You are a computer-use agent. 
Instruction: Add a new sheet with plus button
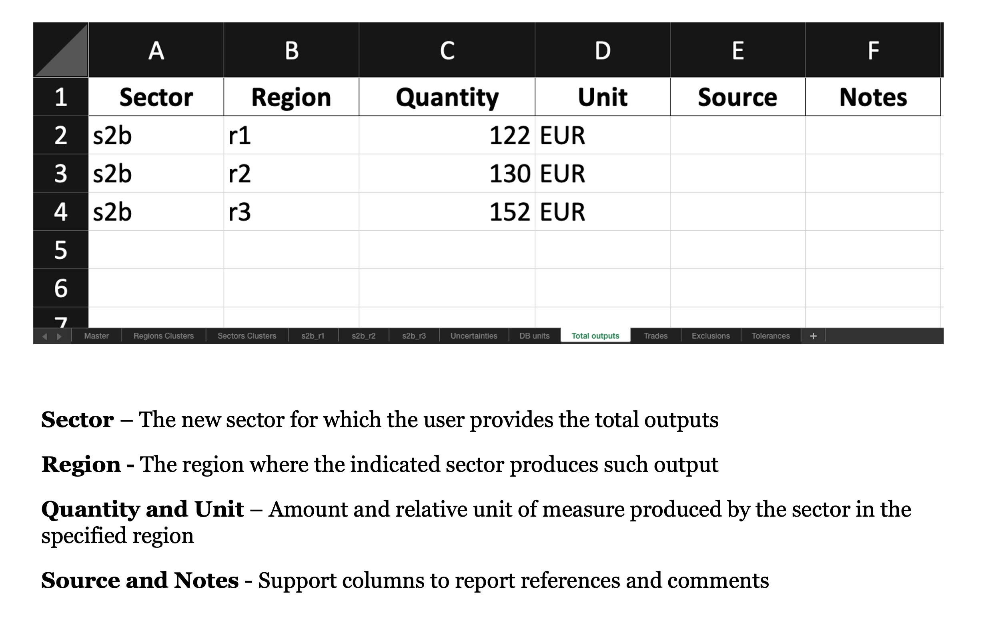point(813,336)
